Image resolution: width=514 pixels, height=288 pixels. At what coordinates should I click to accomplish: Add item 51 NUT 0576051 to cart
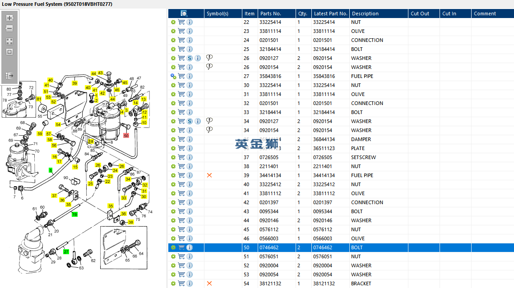[x=181, y=256]
